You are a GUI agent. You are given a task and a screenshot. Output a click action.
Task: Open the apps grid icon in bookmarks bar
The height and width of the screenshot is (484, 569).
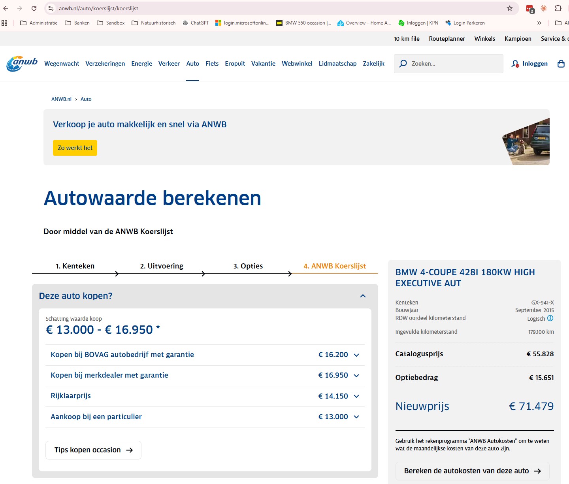[x=4, y=23]
